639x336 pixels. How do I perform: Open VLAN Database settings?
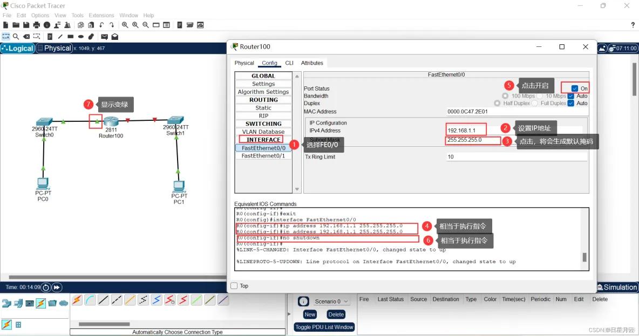pos(263,132)
